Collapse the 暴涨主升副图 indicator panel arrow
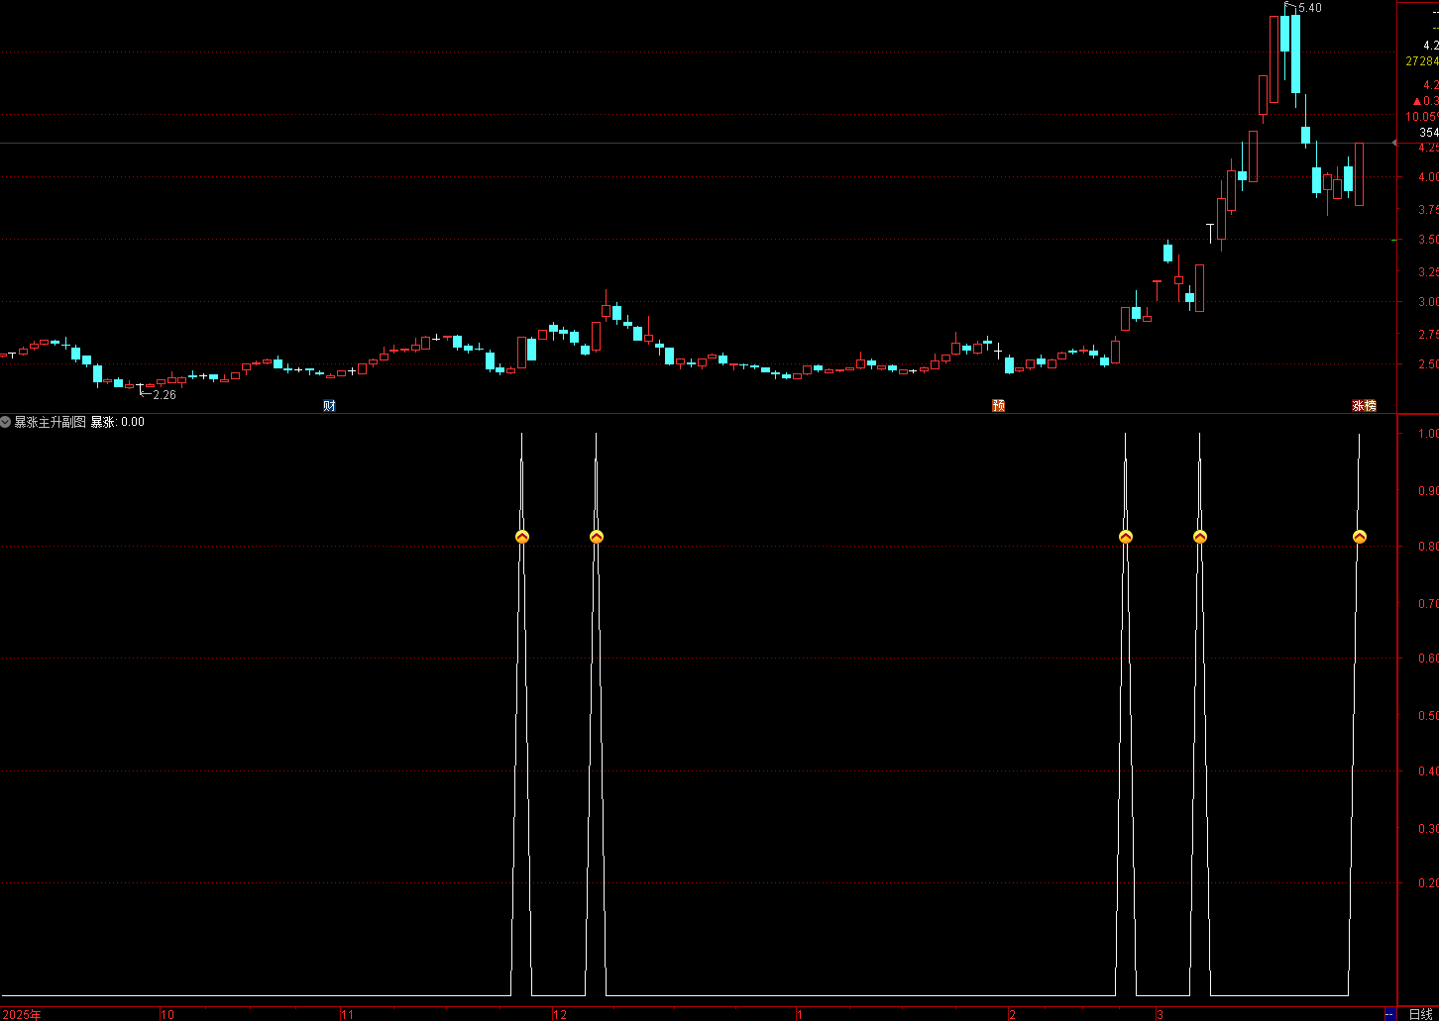This screenshot has width=1439, height=1021. pyautogui.click(x=6, y=422)
